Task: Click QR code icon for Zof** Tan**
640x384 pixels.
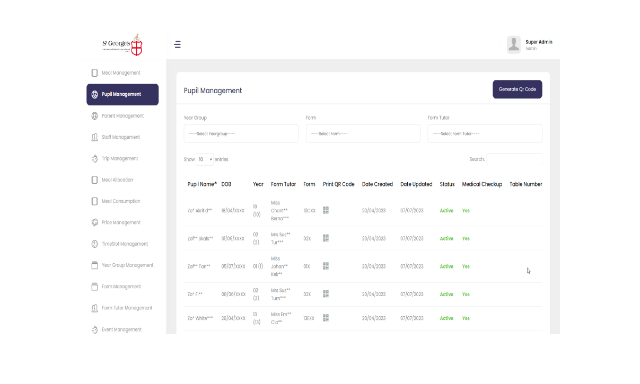Action: point(326,266)
